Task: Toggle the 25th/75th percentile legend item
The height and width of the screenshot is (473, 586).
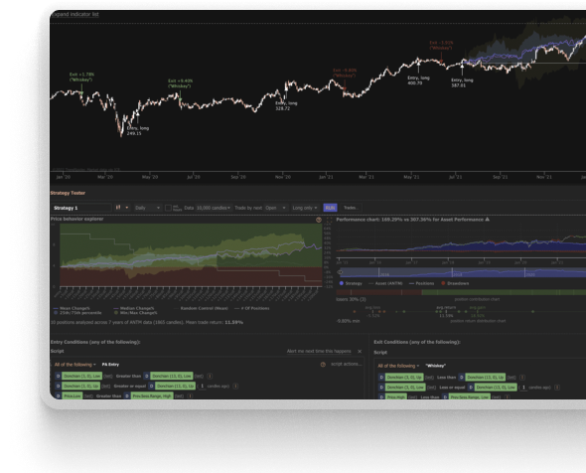Action: pyautogui.click(x=77, y=313)
